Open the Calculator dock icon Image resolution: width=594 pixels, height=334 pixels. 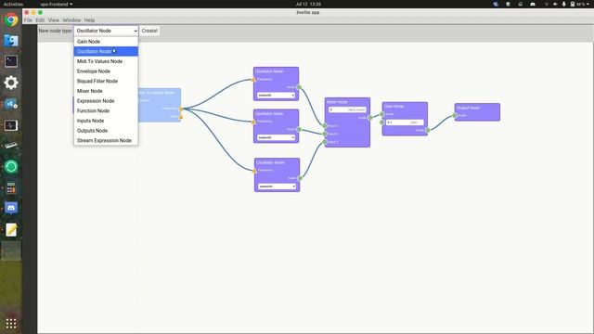coord(11,187)
